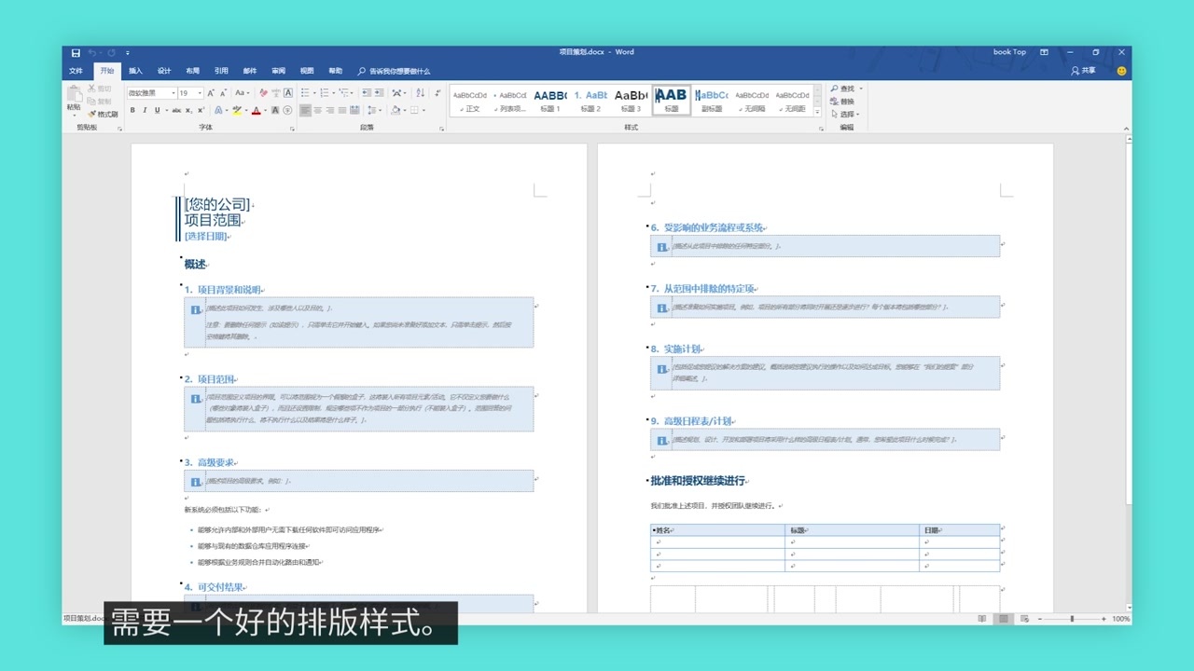1194x671 pixels.
Task: Toggle strikethrough text
Action: click(176, 110)
